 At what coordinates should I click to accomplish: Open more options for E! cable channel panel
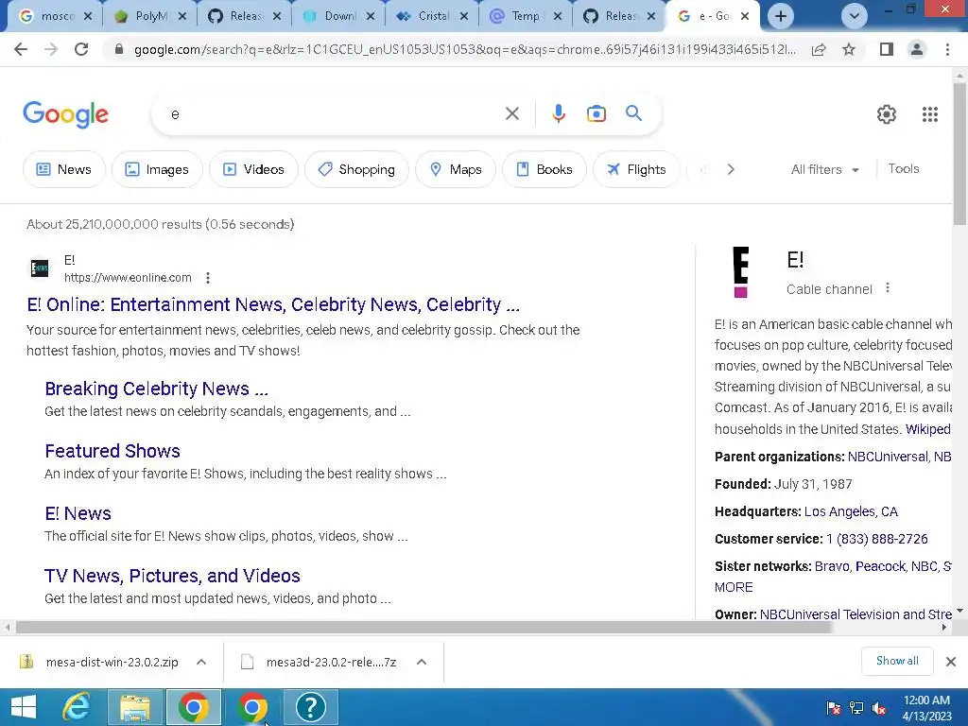pyautogui.click(x=888, y=287)
